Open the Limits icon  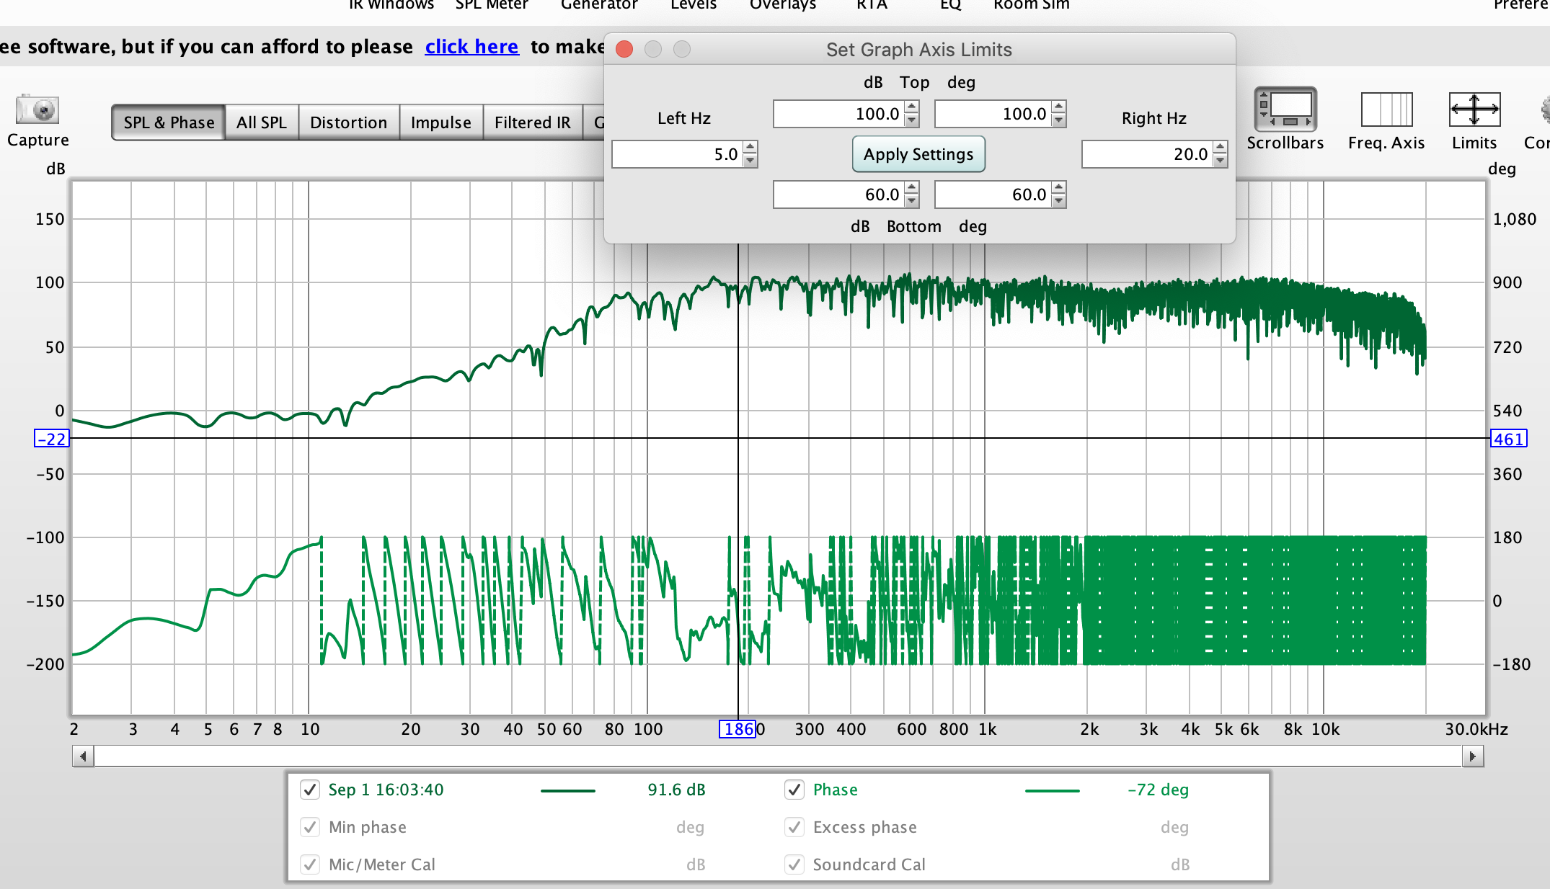click(x=1474, y=110)
